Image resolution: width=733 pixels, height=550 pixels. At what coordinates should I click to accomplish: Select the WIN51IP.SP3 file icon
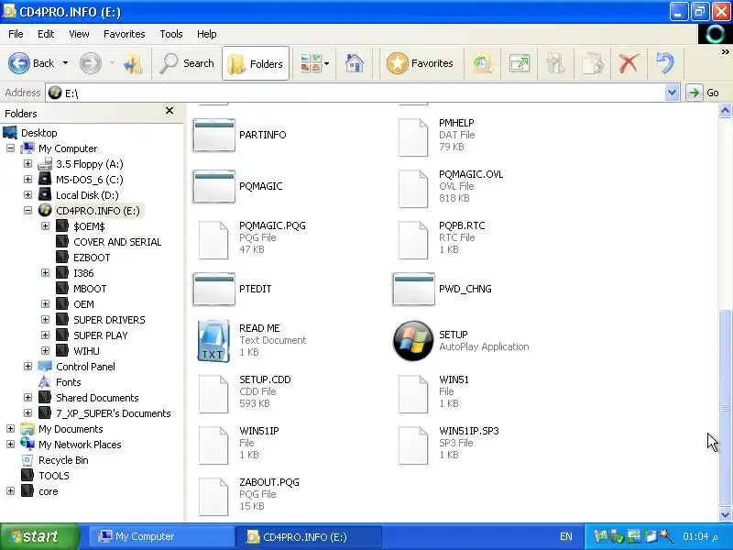coord(413,445)
